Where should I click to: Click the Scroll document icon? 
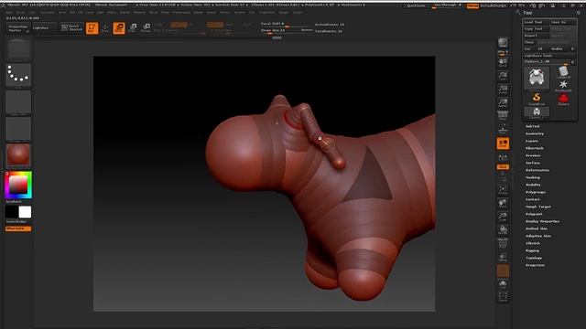pos(503,62)
